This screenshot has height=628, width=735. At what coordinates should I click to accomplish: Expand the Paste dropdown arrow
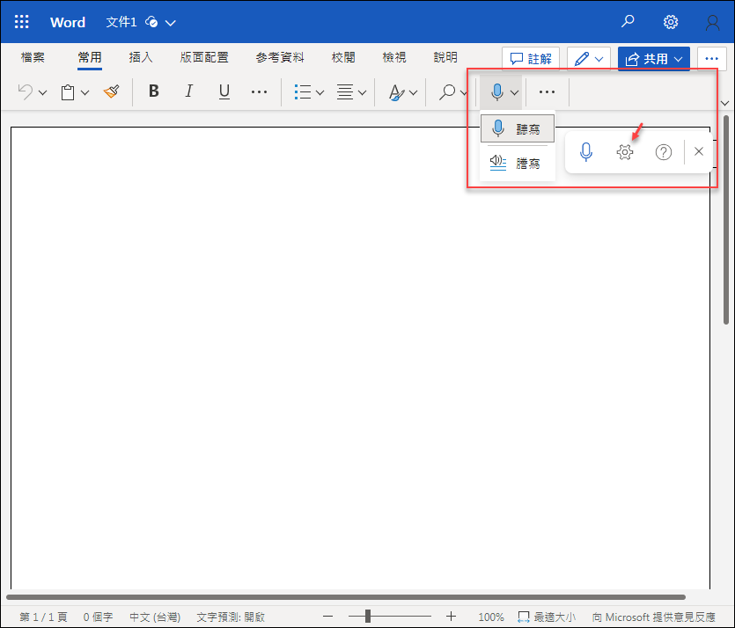85,92
